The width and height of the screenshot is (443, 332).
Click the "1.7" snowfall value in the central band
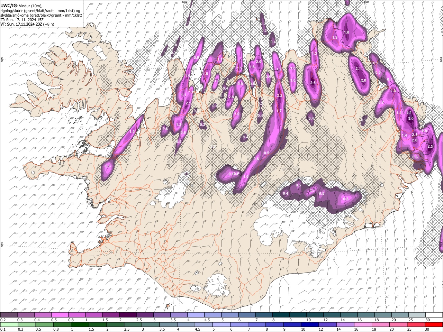coord(279,111)
